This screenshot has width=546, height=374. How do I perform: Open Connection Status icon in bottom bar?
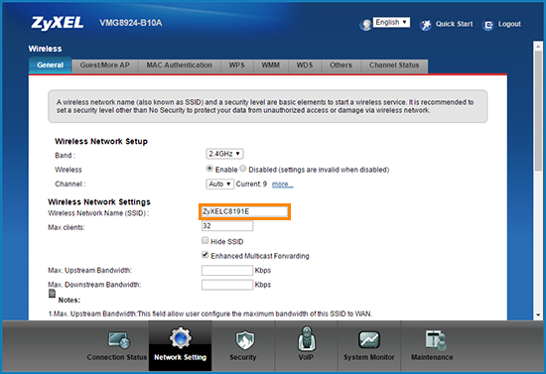point(119,340)
